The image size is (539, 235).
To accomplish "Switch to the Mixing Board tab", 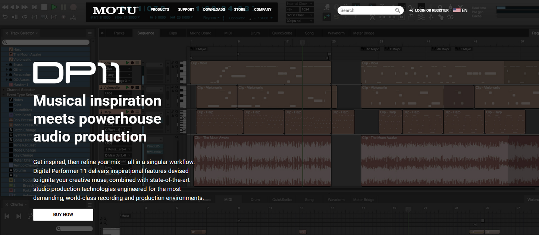I will 201,33.
